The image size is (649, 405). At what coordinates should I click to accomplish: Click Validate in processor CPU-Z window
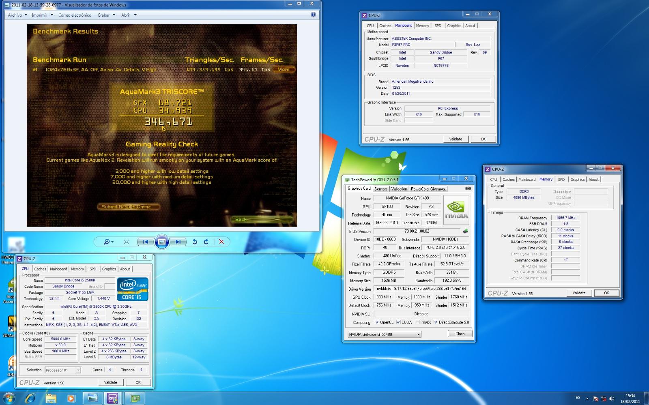pyautogui.click(x=110, y=382)
